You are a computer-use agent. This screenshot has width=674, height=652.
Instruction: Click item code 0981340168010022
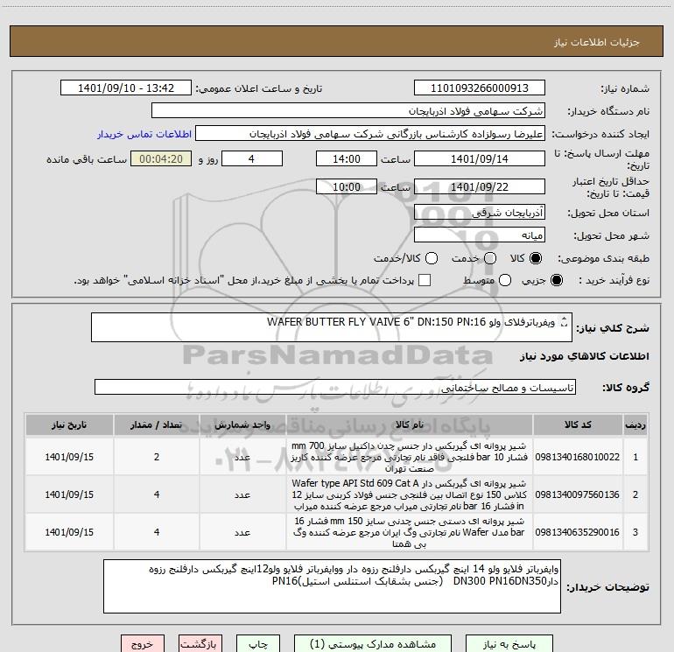(578, 457)
